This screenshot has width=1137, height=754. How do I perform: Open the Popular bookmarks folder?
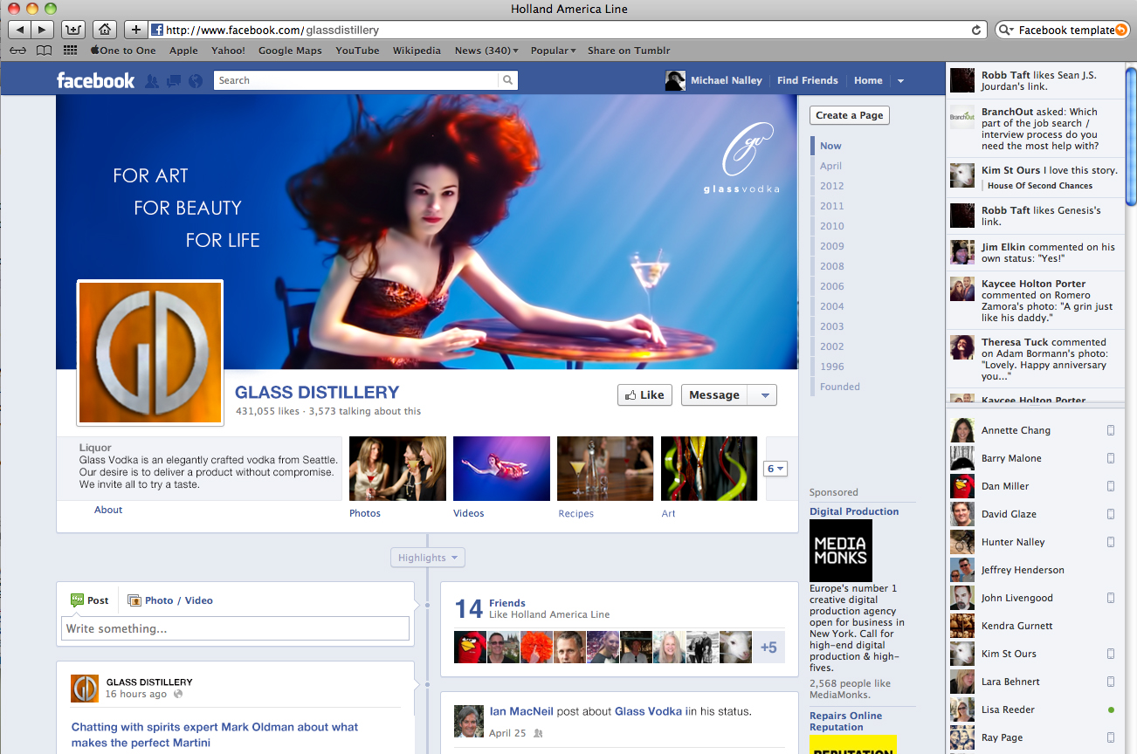pyautogui.click(x=553, y=51)
